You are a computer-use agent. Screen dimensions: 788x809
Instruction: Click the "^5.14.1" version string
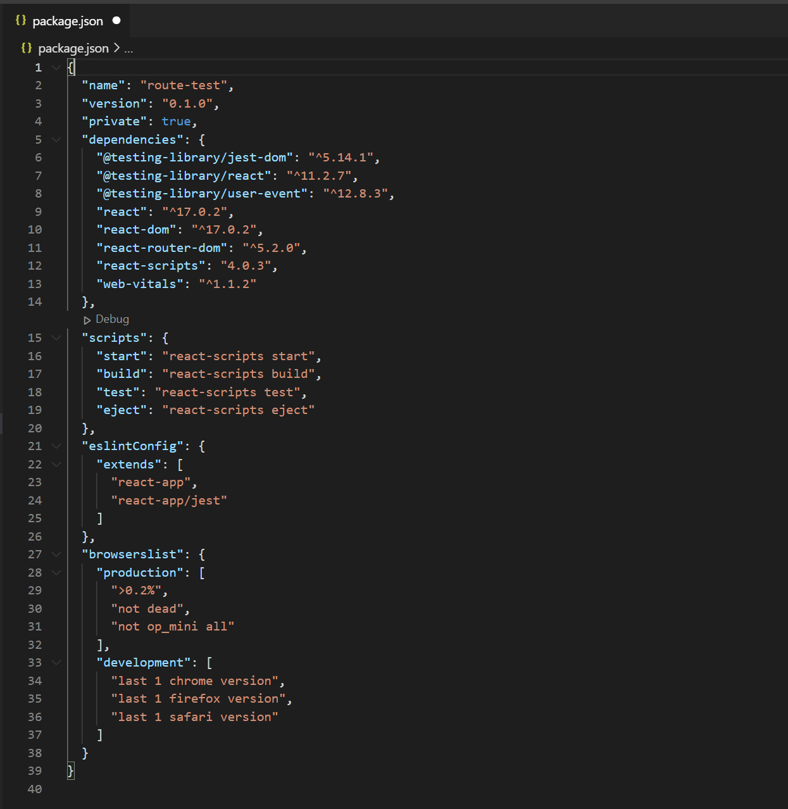coord(341,158)
